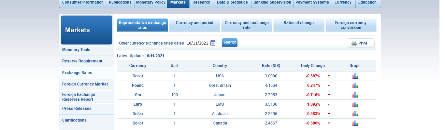This screenshot has width=445, height=130.
Task: Open the graph icon for USA Dollar
Action: click(355, 76)
